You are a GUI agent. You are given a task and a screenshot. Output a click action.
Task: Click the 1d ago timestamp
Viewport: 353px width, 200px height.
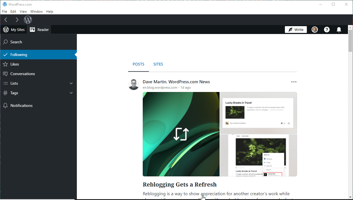pos(186,87)
